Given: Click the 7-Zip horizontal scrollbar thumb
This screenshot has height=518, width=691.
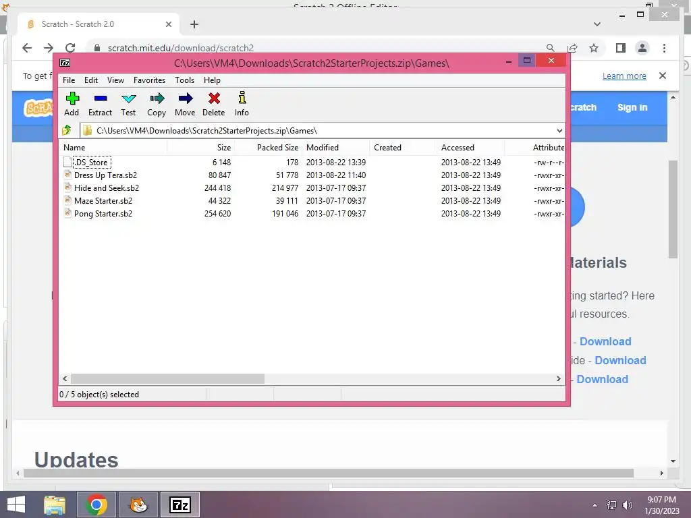Looking at the screenshot, I should [167, 379].
